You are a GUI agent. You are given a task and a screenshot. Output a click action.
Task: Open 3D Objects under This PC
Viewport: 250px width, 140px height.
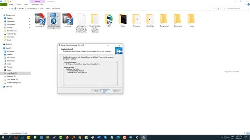[11, 51]
